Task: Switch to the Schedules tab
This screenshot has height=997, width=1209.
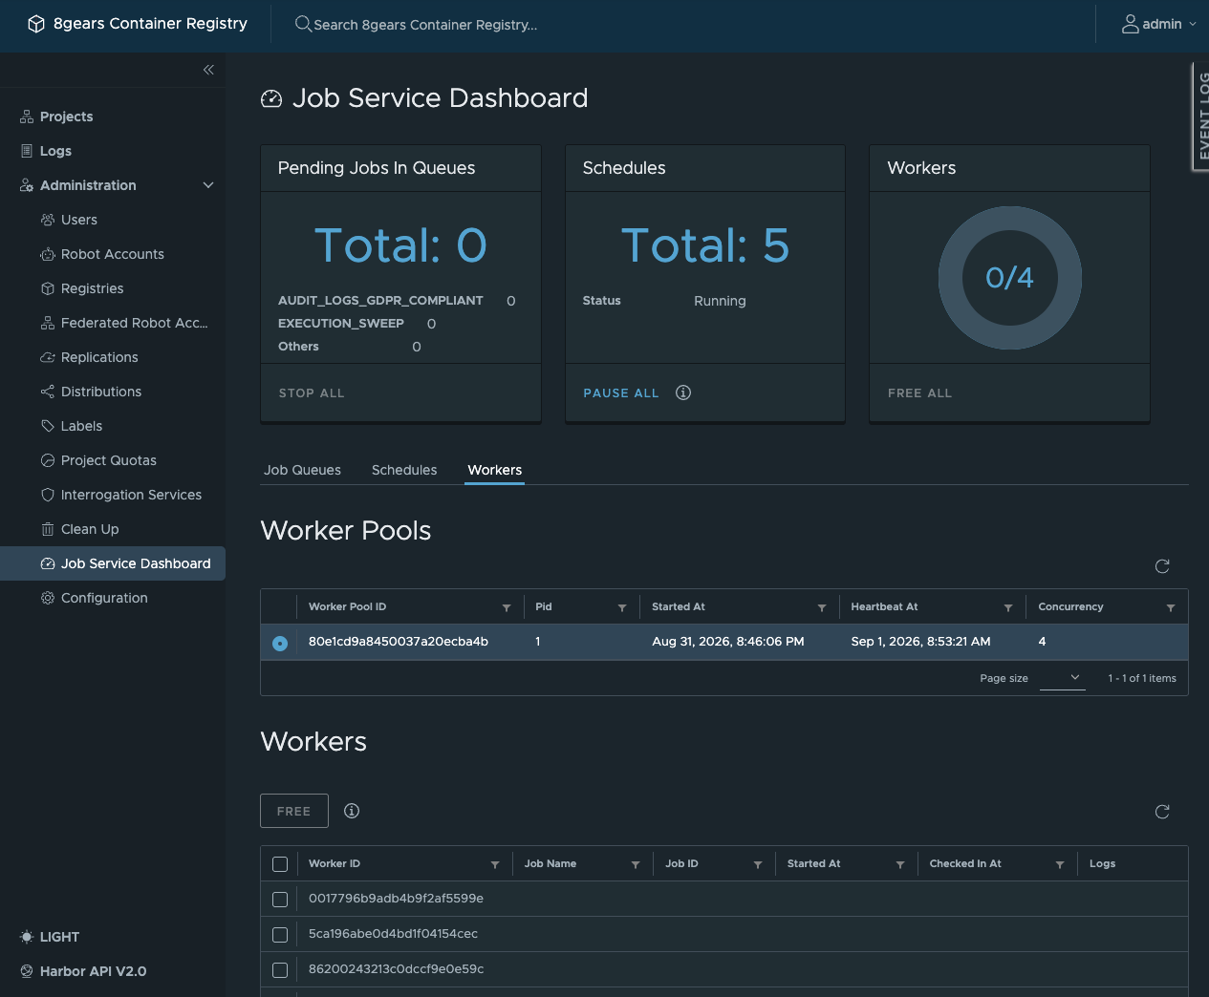Action: [404, 470]
